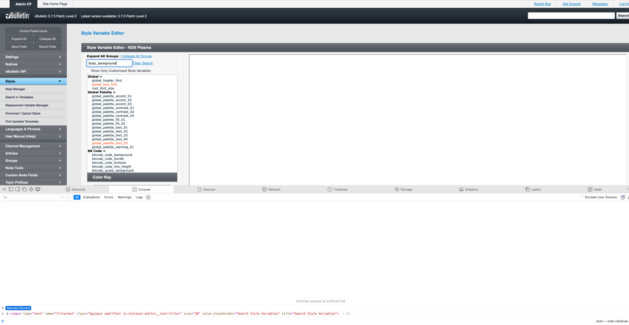Click the console filter search field

pos(31,197)
